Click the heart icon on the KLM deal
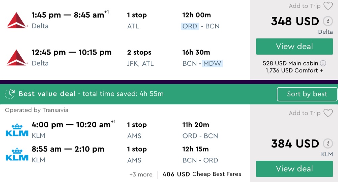Viewport: 338px width, 182px height. coord(328,113)
